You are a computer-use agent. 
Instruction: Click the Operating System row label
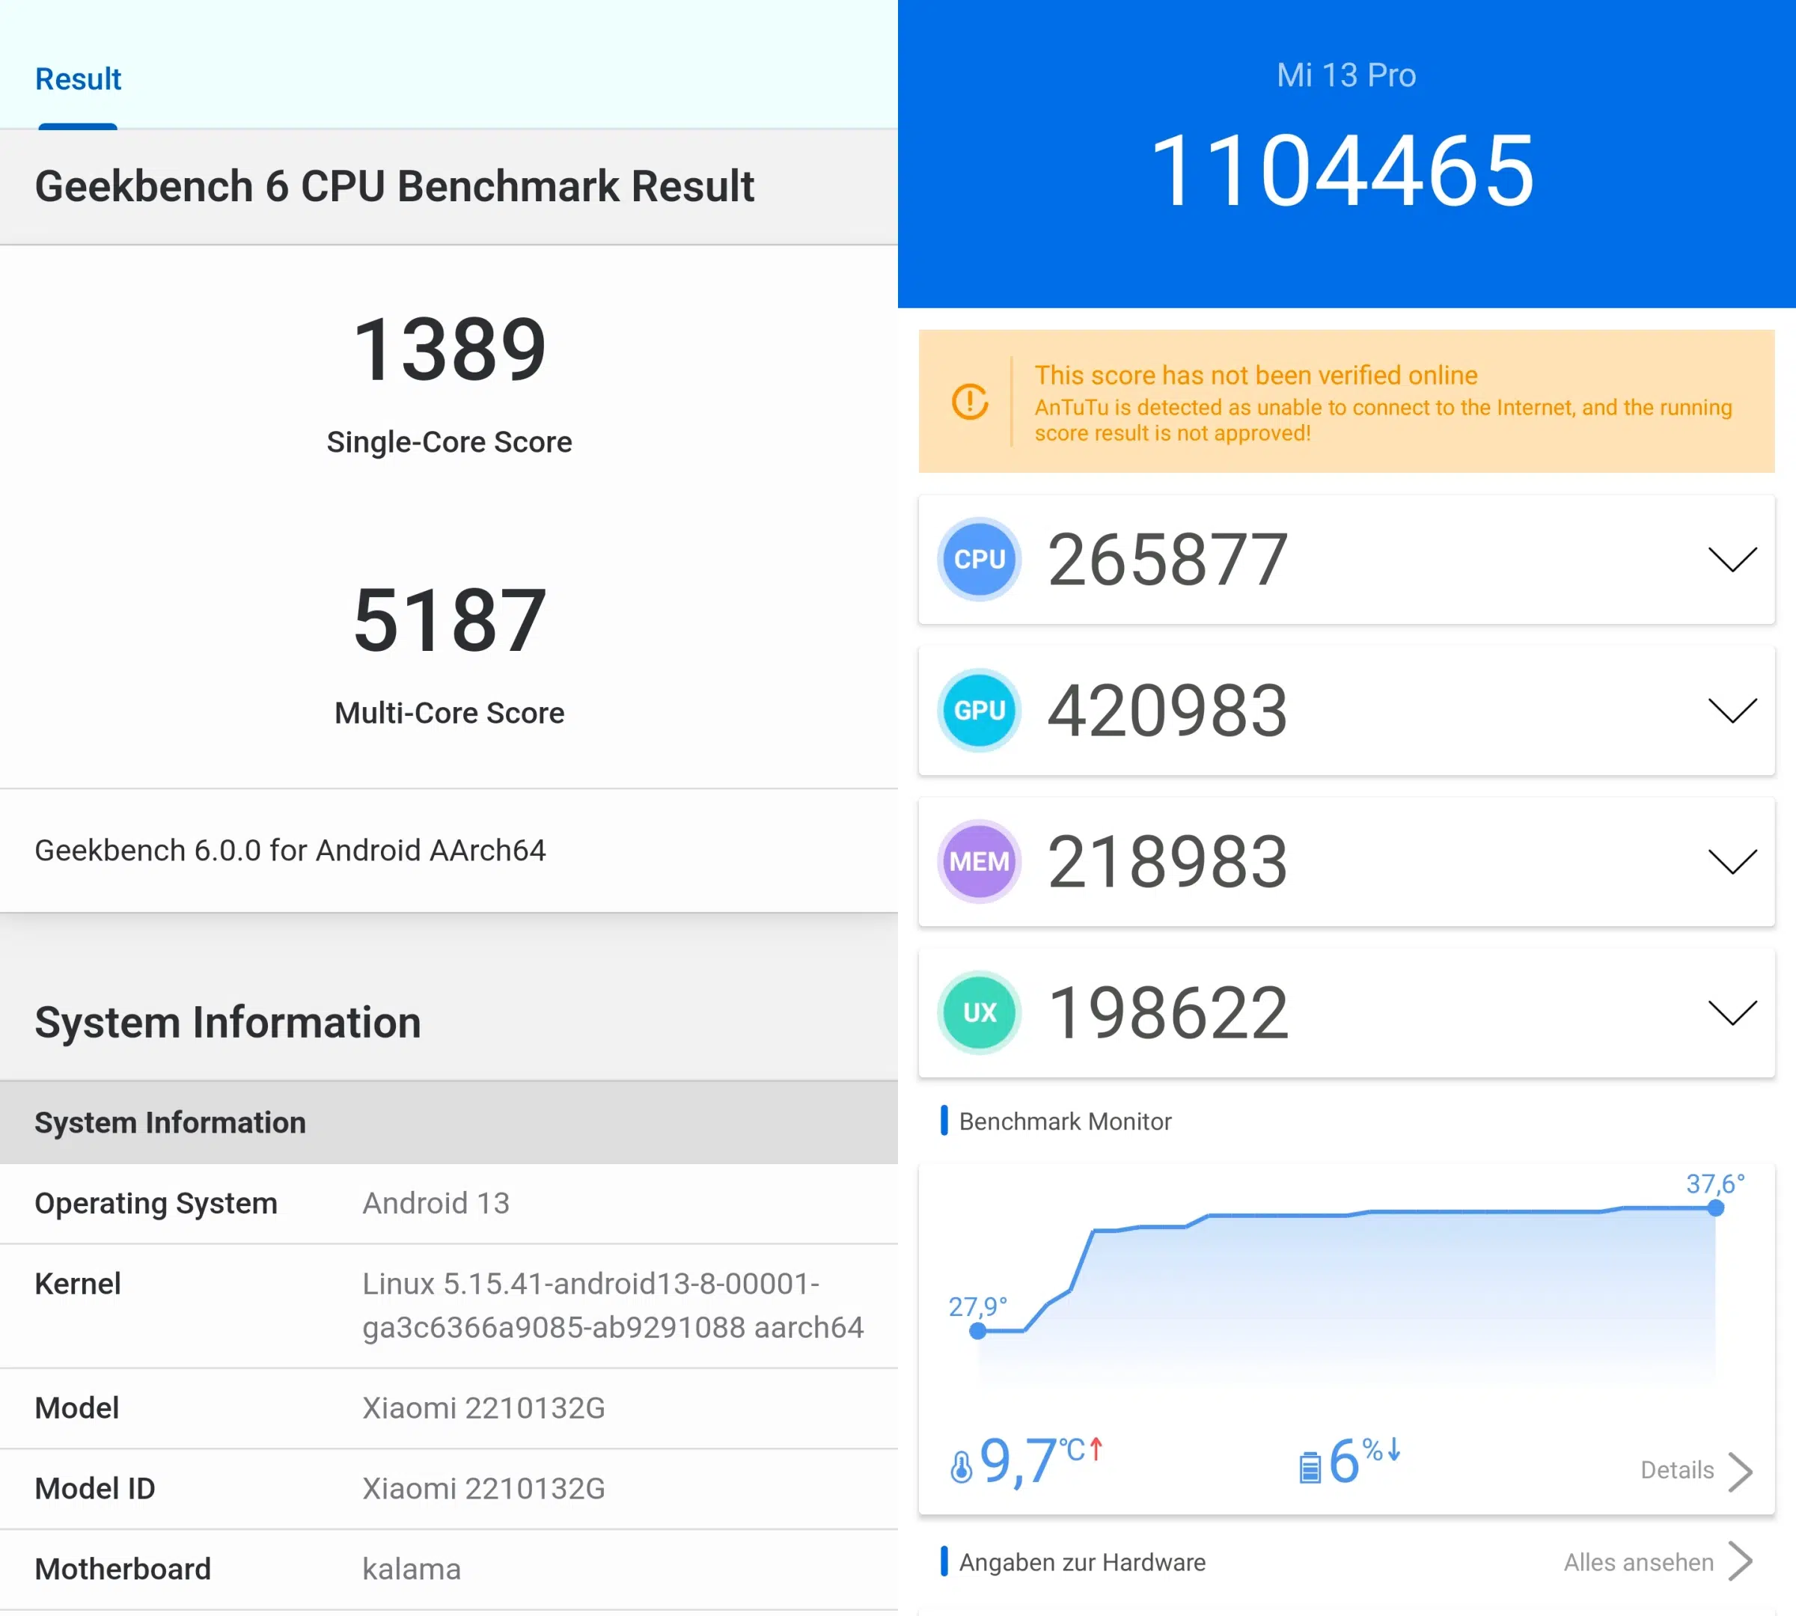(x=156, y=1203)
